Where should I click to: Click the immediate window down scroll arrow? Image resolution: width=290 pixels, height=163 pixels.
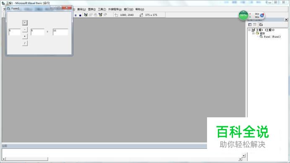click(244, 155)
